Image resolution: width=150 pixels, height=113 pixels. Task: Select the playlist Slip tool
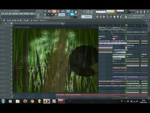[18, 21]
